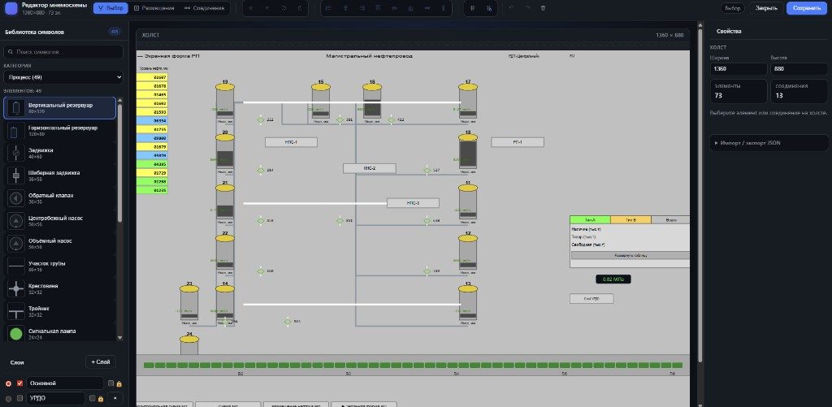Click the bottom green level cell
Screen dimensions: 832x407
pyautogui.click(x=152, y=190)
